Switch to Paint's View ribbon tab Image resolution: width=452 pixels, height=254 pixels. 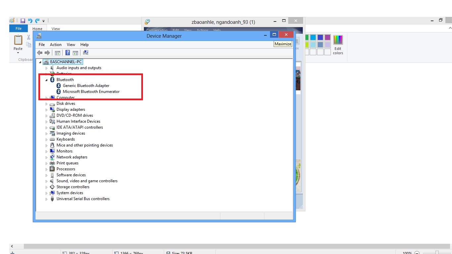pos(56,29)
